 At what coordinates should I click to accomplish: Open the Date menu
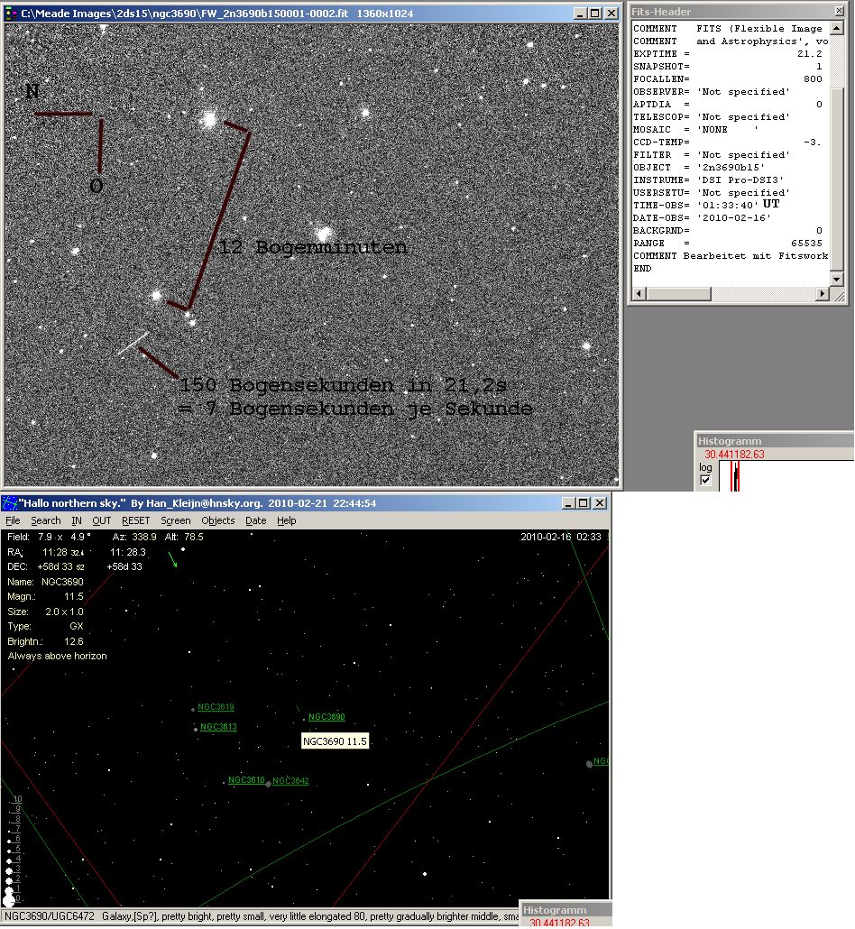pos(256,520)
